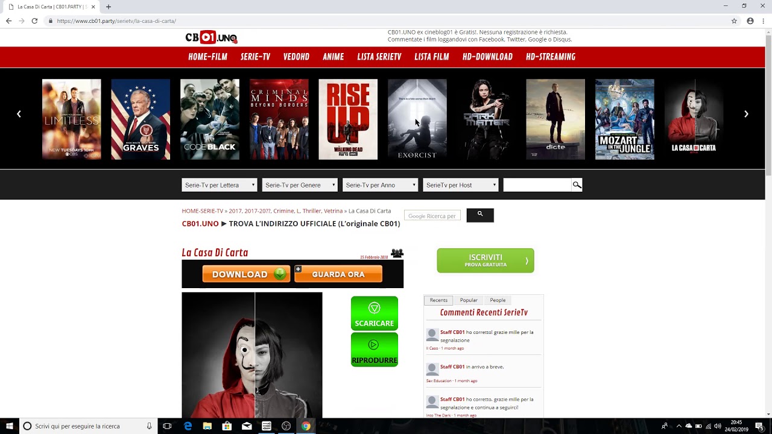Open the Code Black poster thumbnail
This screenshot has height=434, width=772.
tap(210, 119)
